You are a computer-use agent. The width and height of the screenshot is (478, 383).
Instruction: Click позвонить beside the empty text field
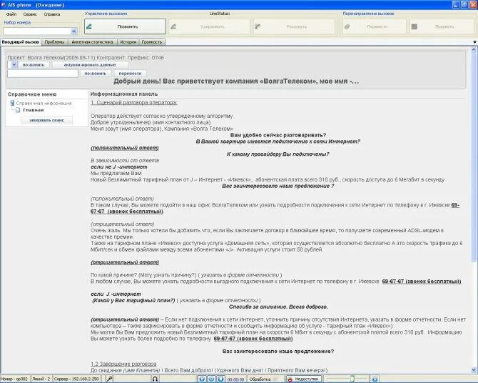point(96,74)
